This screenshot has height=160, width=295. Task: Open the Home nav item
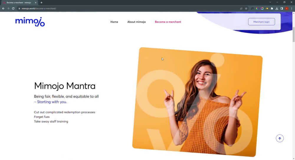pyautogui.click(x=114, y=22)
